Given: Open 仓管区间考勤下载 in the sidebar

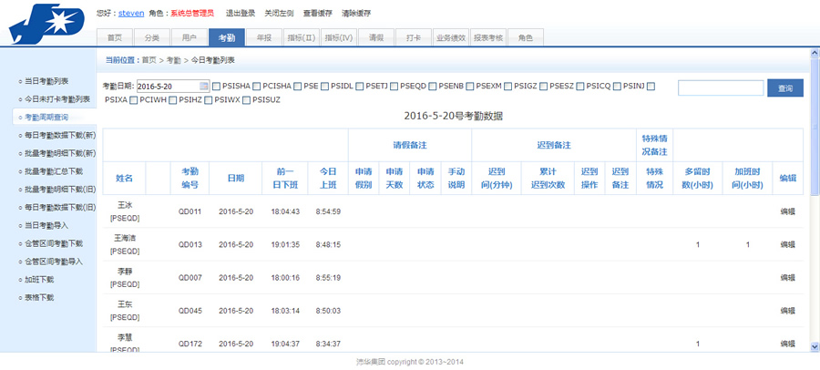Looking at the screenshot, I should point(54,243).
